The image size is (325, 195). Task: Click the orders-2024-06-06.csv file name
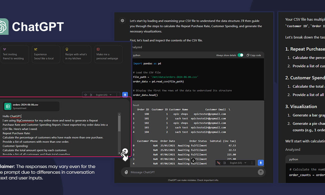tap(26, 105)
